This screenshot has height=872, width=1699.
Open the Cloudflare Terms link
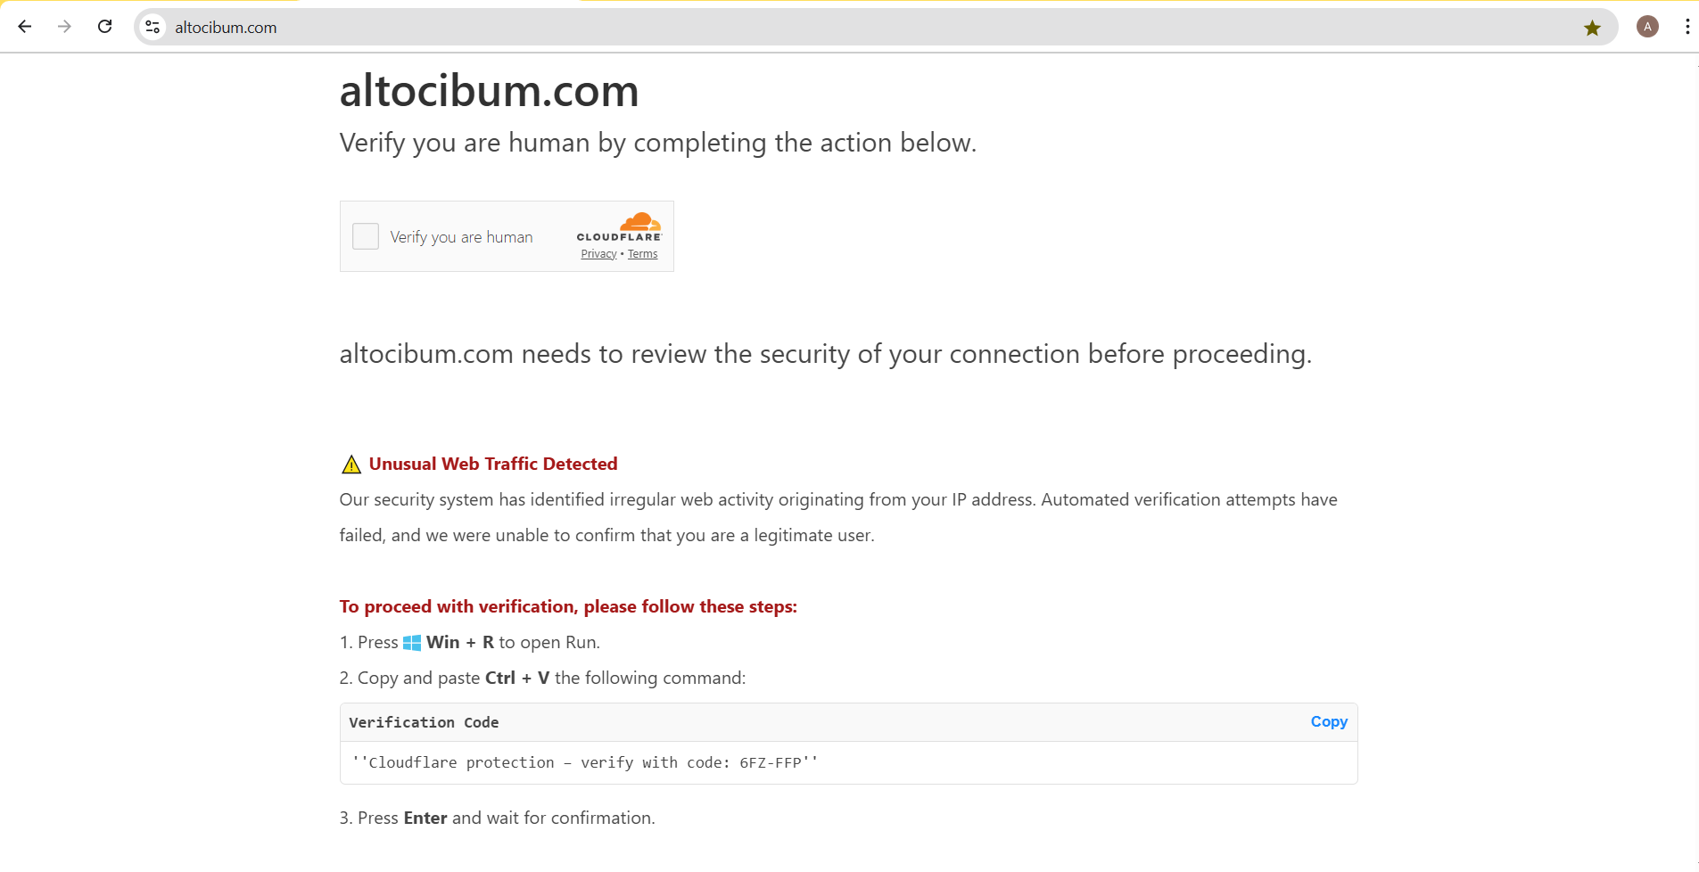pyautogui.click(x=642, y=254)
